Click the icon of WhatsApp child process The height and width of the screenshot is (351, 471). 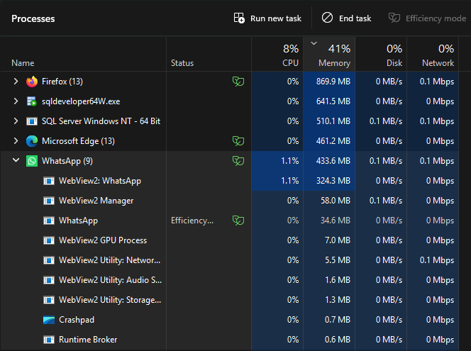tap(49, 221)
